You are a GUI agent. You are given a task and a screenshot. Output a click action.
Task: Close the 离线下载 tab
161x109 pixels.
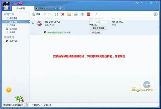click(x=55, y=8)
